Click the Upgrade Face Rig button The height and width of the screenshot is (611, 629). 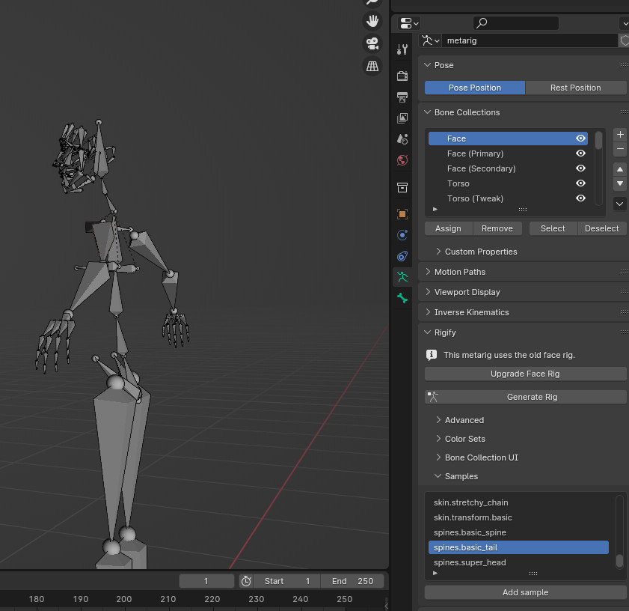tap(525, 374)
